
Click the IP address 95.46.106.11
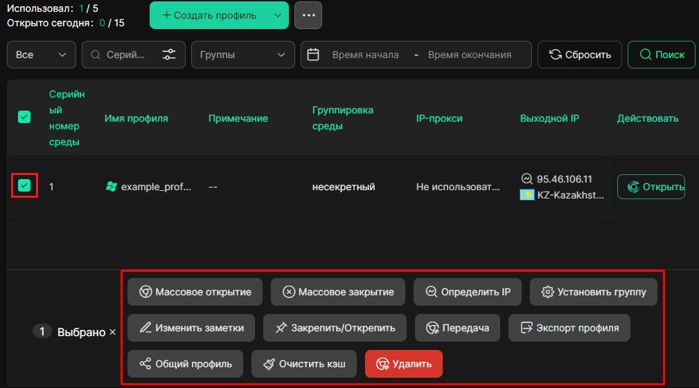click(564, 179)
